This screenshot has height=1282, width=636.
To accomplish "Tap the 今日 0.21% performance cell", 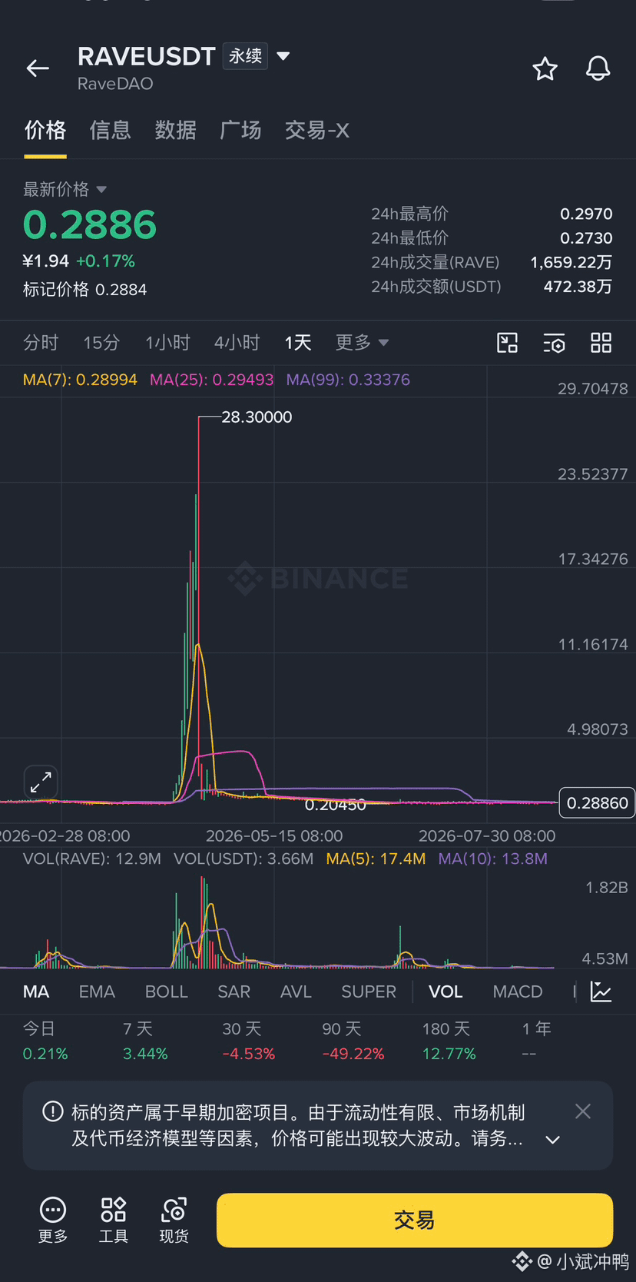I will (45, 1041).
